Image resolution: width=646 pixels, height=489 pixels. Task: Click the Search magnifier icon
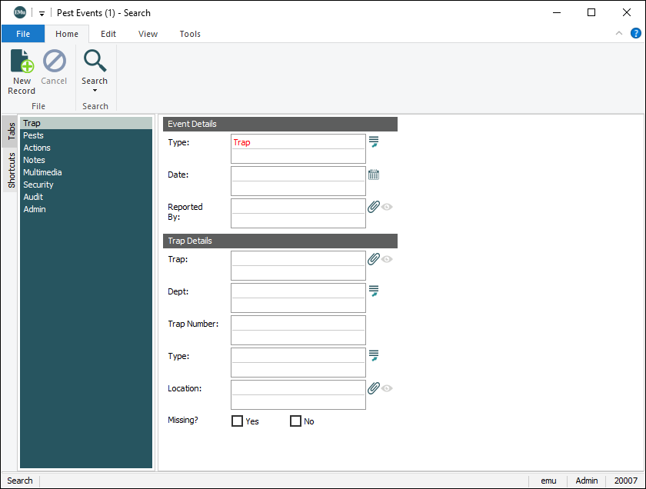(x=95, y=61)
